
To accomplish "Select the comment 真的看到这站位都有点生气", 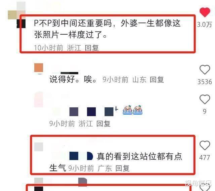I will [x=116, y=162].
